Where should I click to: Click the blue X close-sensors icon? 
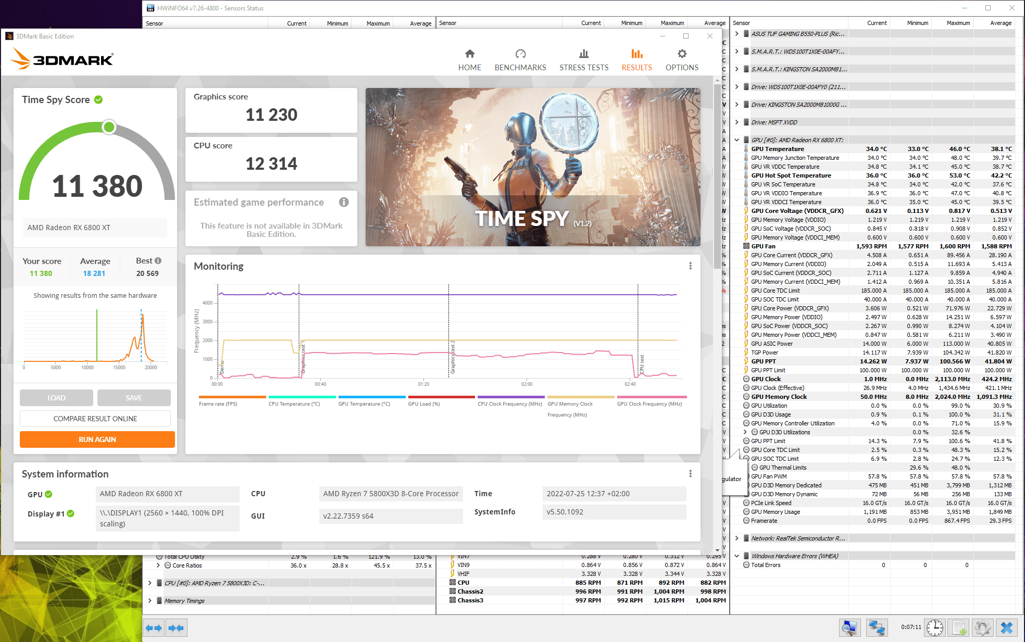pyautogui.click(x=1007, y=628)
